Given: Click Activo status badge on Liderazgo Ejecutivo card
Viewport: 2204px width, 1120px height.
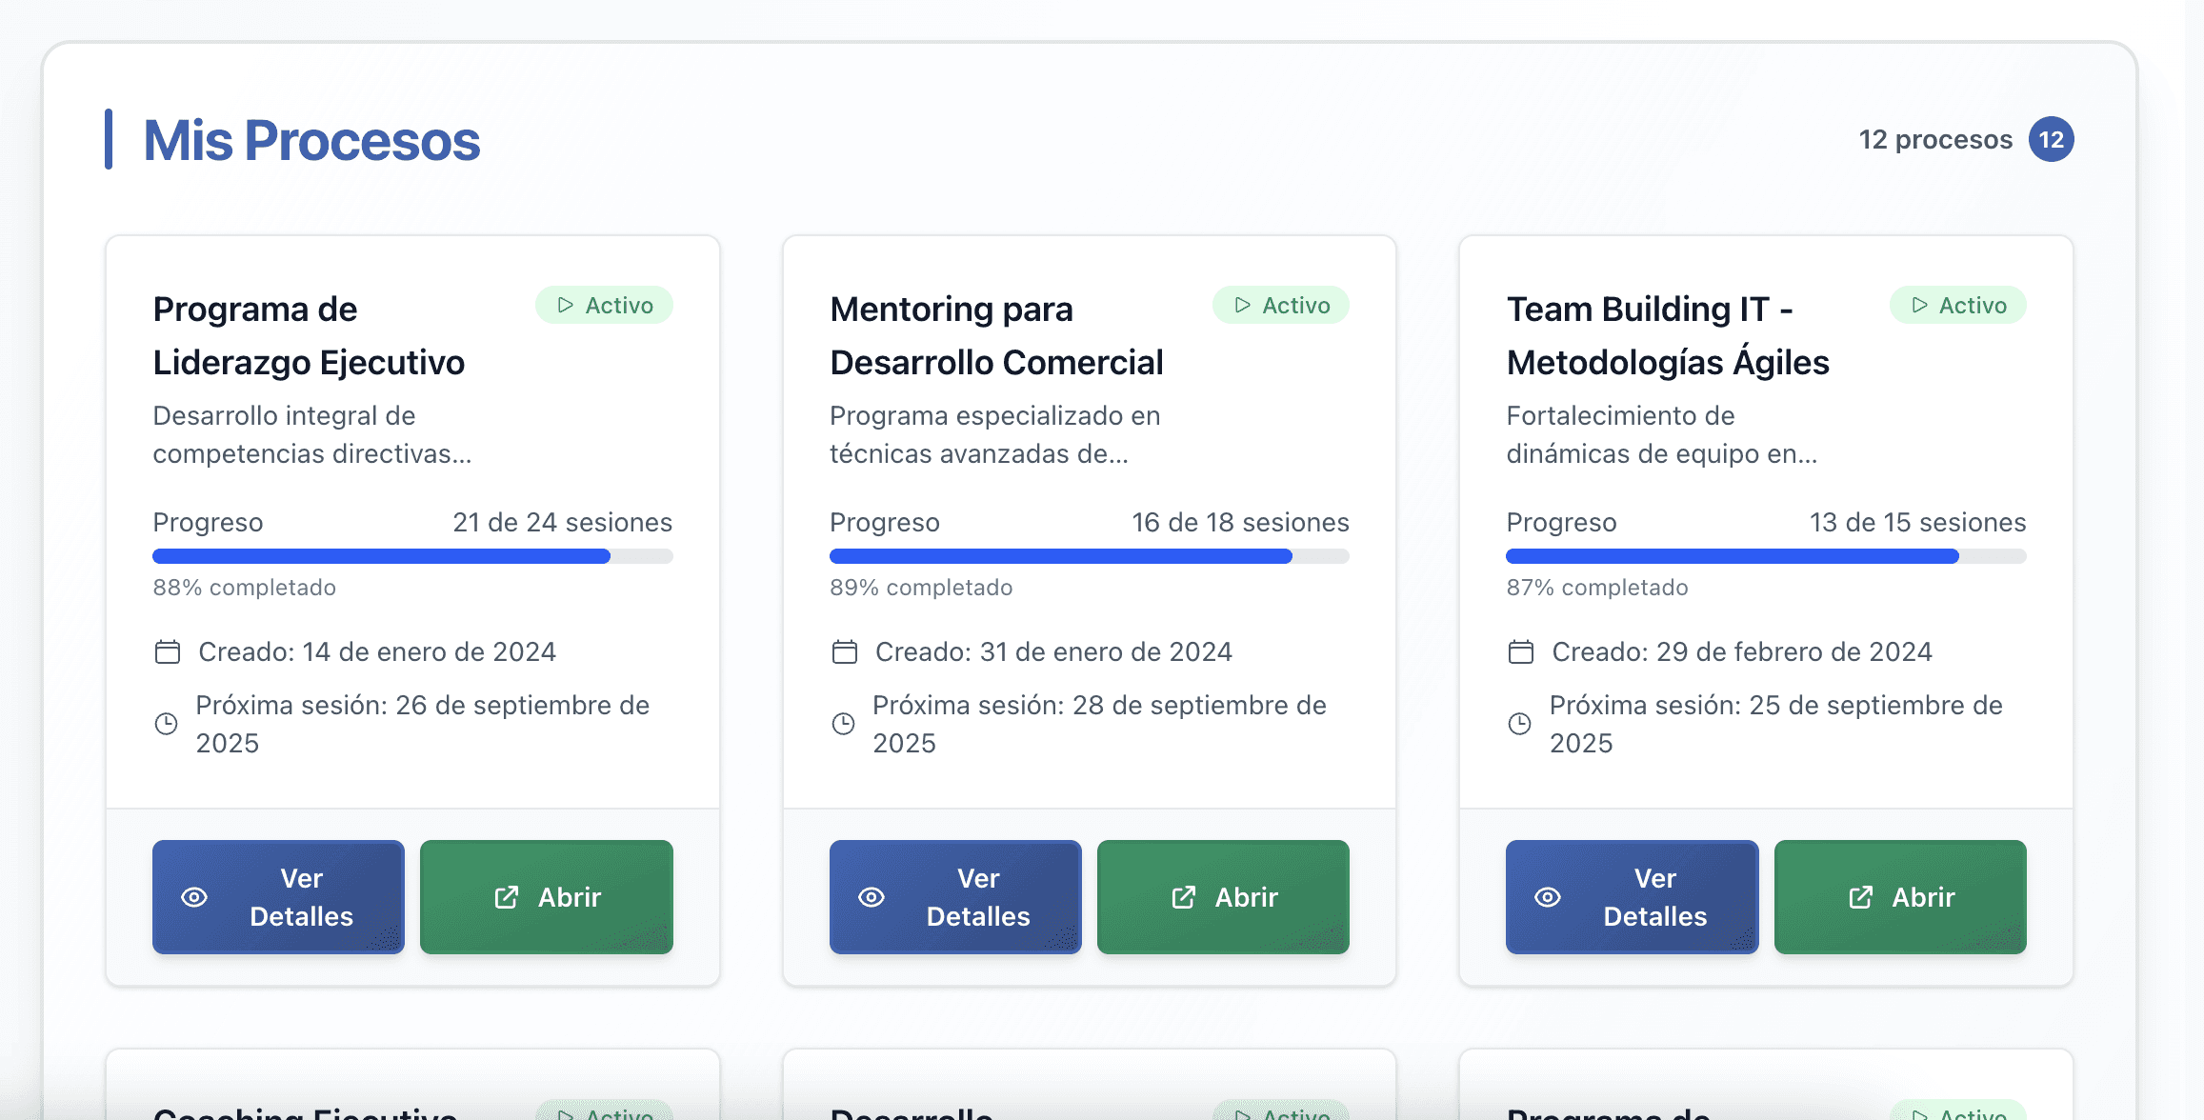Looking at the screenshot, I should (x=604, y=306).
